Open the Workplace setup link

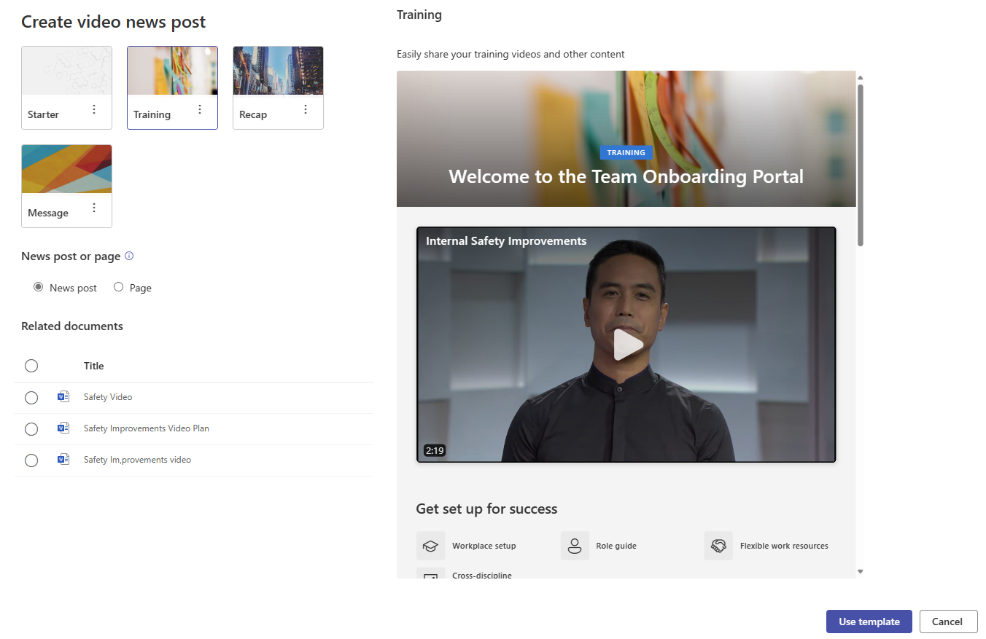pos(484,546)
